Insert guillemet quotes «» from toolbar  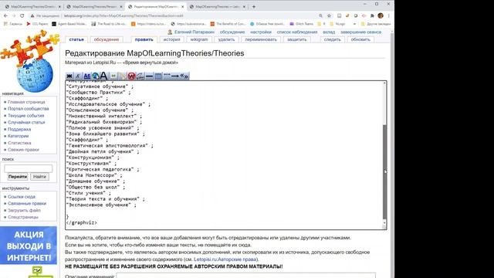tap(184, 76)
